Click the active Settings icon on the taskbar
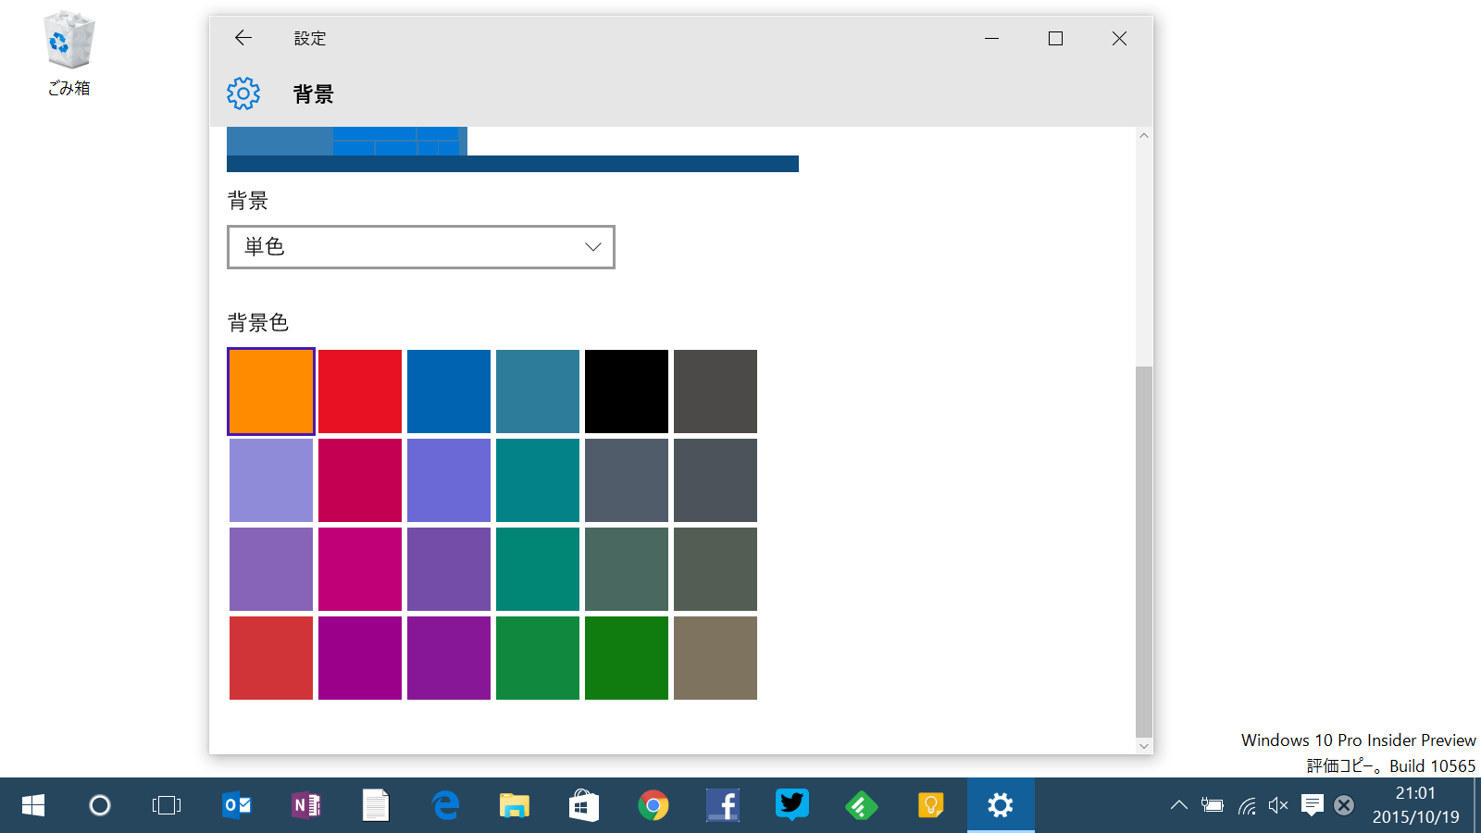Screen dimensions: 1481x833 coord(1001,805)
